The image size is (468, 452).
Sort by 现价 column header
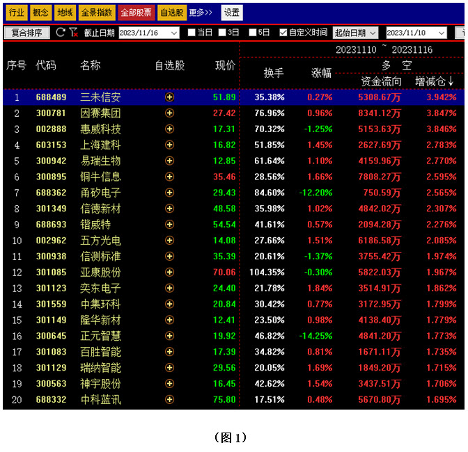pyautogui.click(x=226, y=65)
